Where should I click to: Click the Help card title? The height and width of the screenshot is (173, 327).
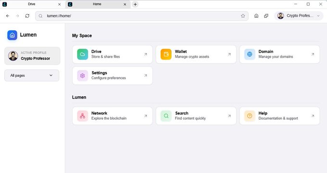coord(263,113)
